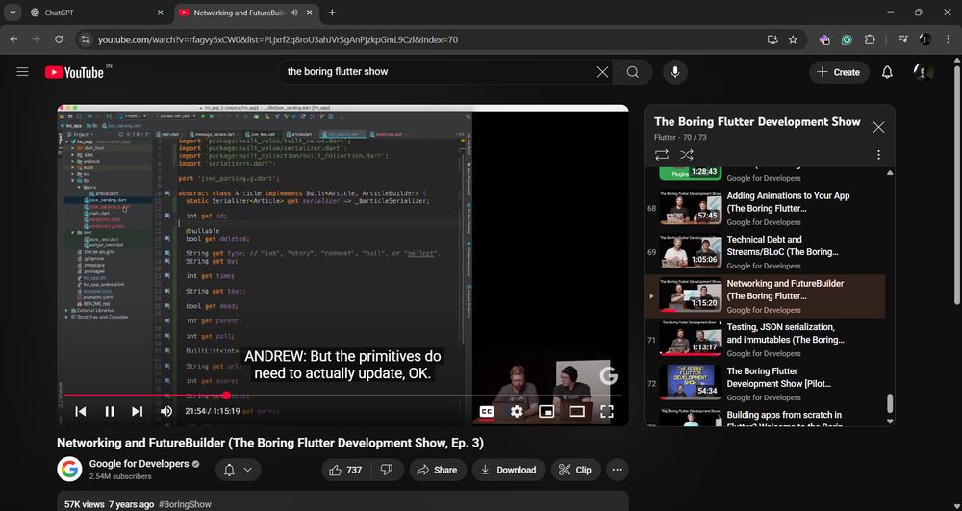The width and height of the screenshot is (962, 511).
Task: Switch to miniplayer mode
Action: pyautogui.click(x=546, y=411)
